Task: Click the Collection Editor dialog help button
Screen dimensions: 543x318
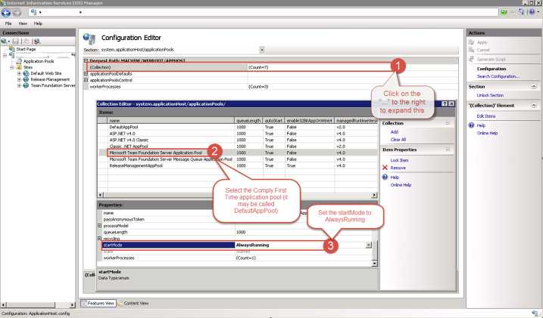Action: (x=442, y=103)
